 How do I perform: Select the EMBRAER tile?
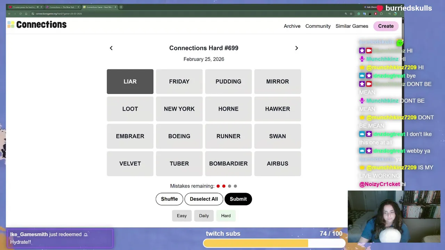pos(130,136)
